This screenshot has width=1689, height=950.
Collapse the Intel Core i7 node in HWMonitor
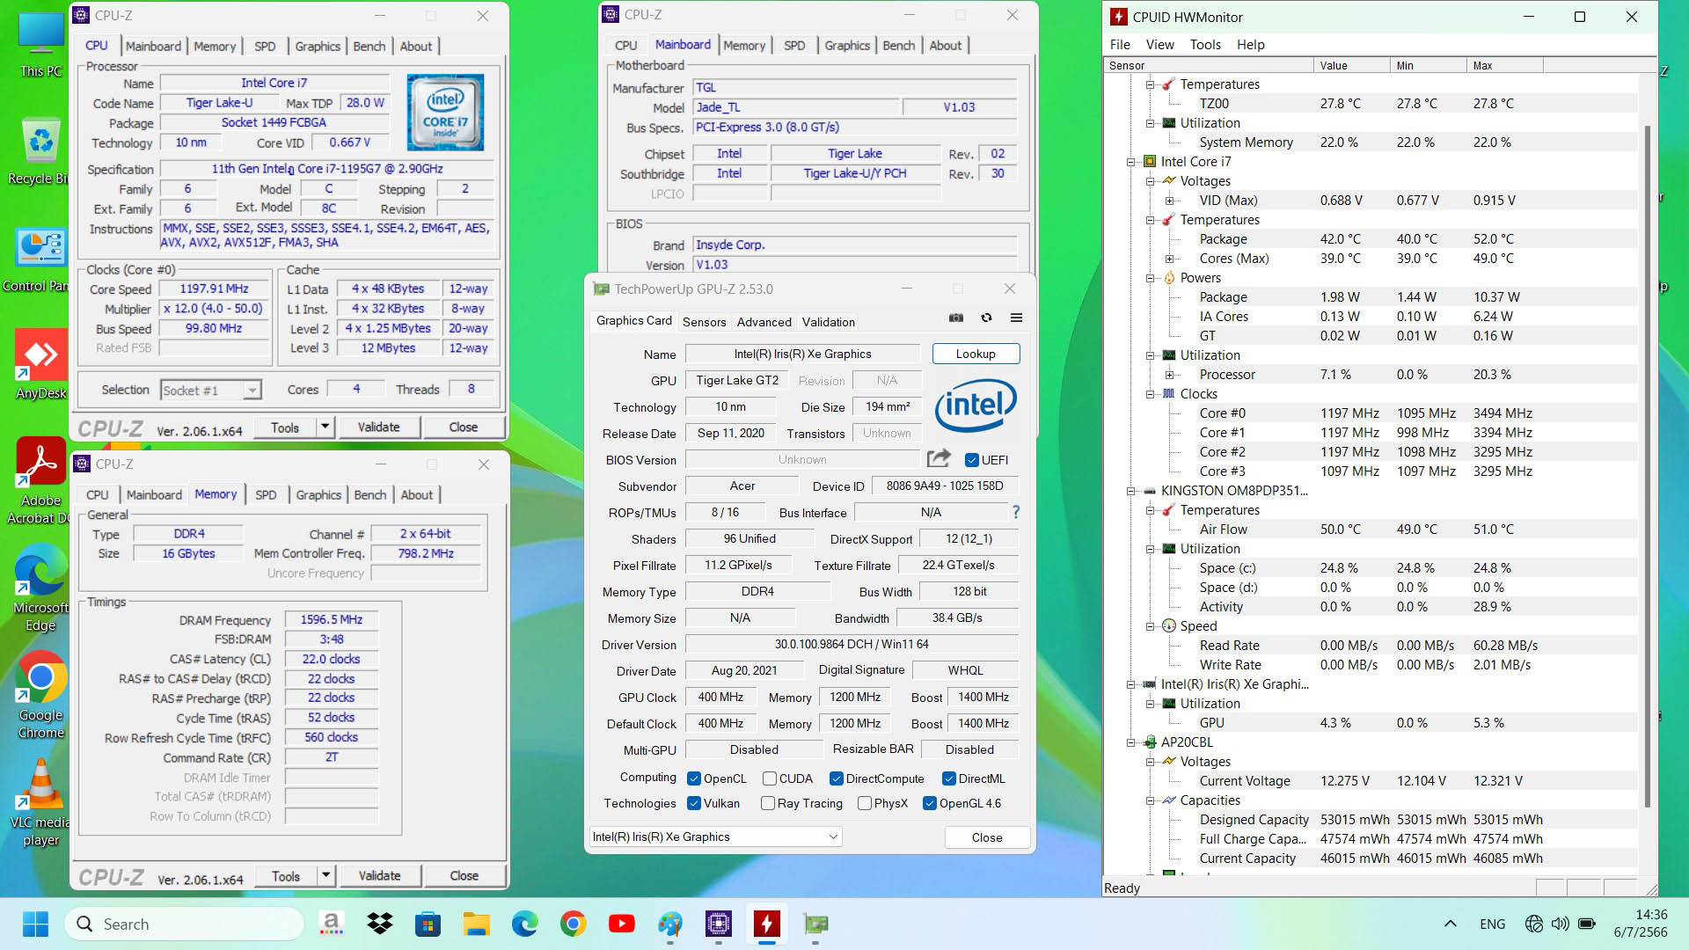coord(1130,162)
